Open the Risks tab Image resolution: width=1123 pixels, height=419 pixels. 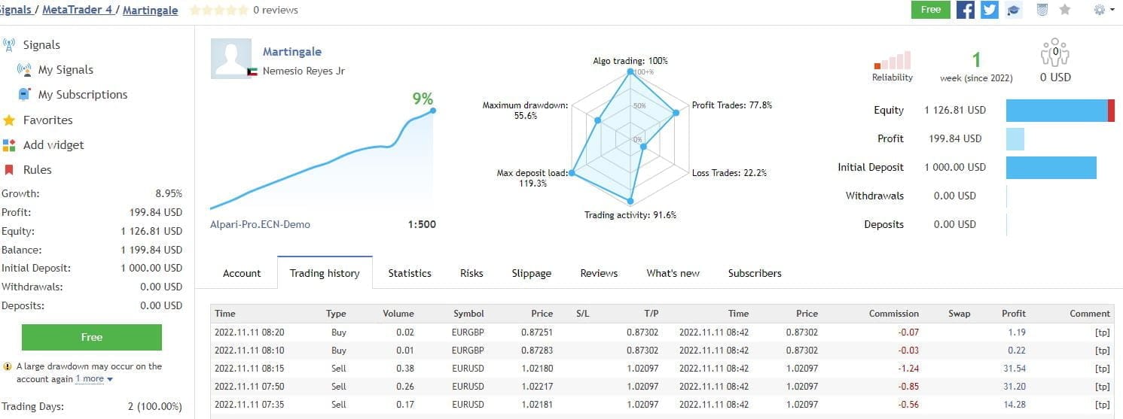tap(471, 273)
